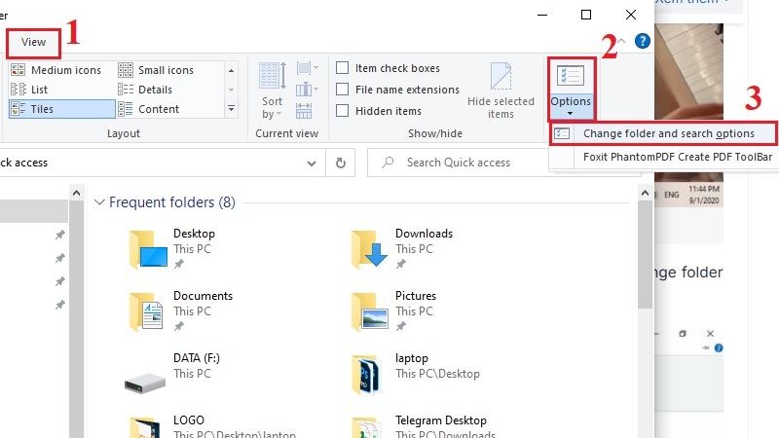The height and width of the screenshot is (438, 779).
Task: Click navigation pane scroll up arrow
Action: 77,193
